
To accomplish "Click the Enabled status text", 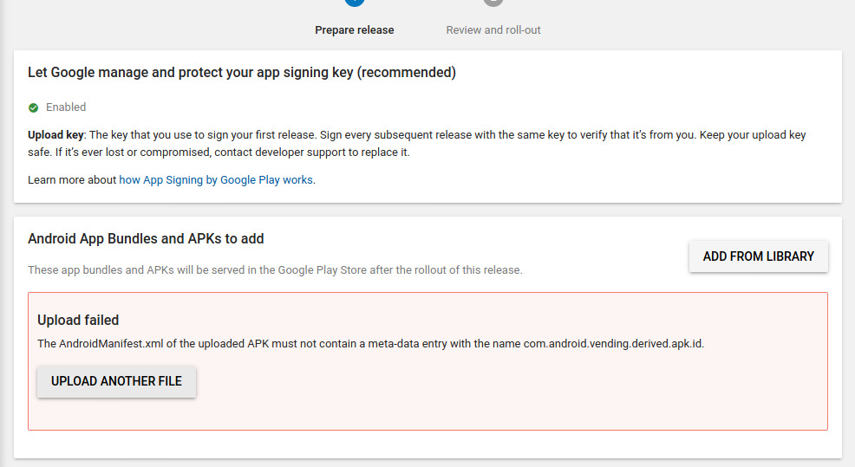I will (66, 107).
